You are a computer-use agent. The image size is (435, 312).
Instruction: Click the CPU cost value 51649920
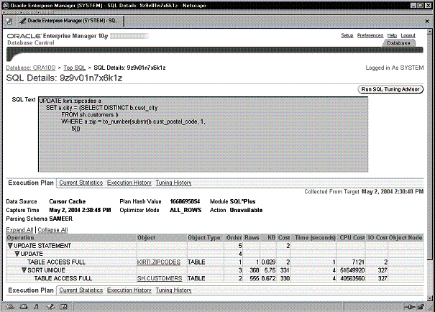pos(352,270)
